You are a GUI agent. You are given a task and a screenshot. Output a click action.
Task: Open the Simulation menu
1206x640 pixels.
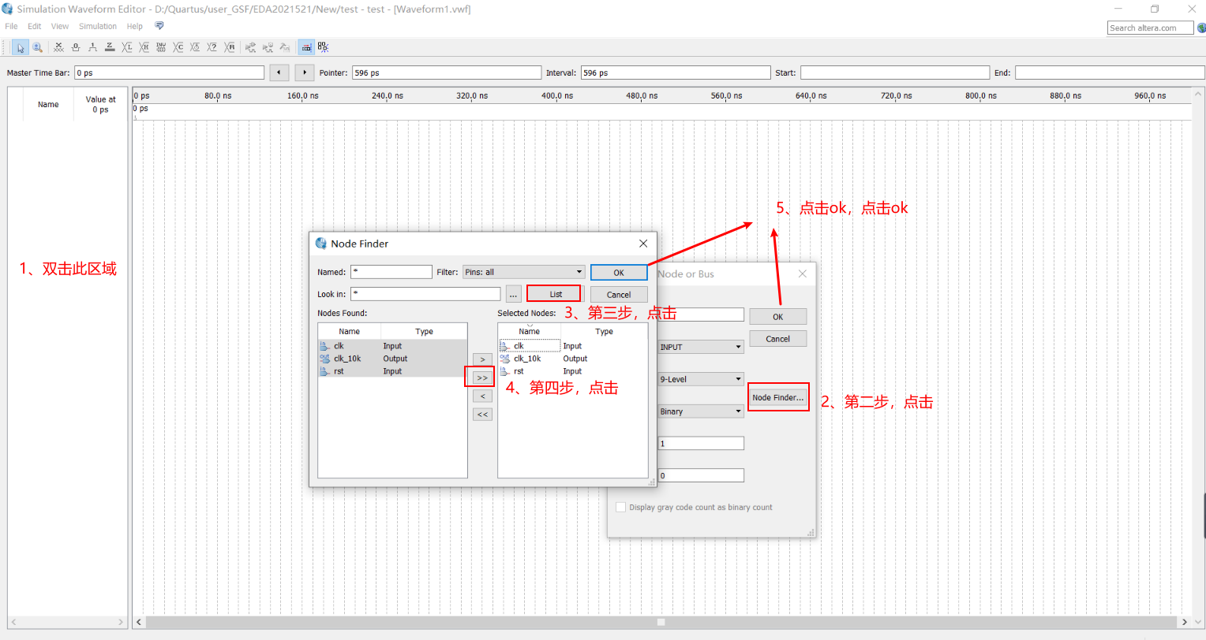[x=98, y=26]
